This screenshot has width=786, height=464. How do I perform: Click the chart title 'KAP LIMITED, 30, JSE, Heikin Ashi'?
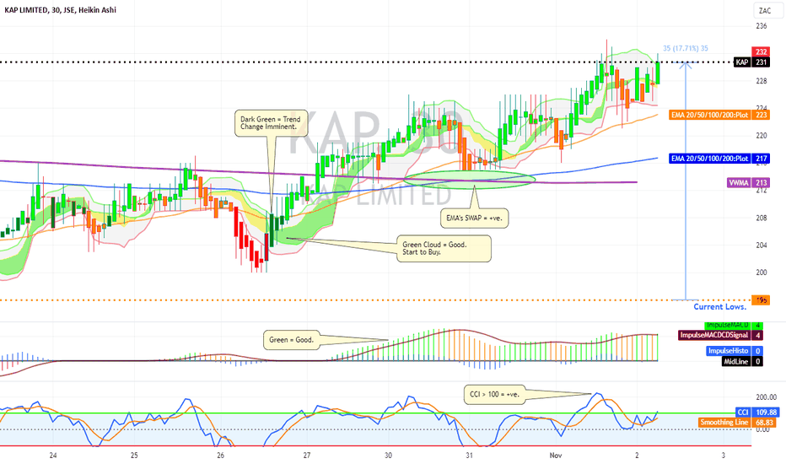click(x=61, y=9)
